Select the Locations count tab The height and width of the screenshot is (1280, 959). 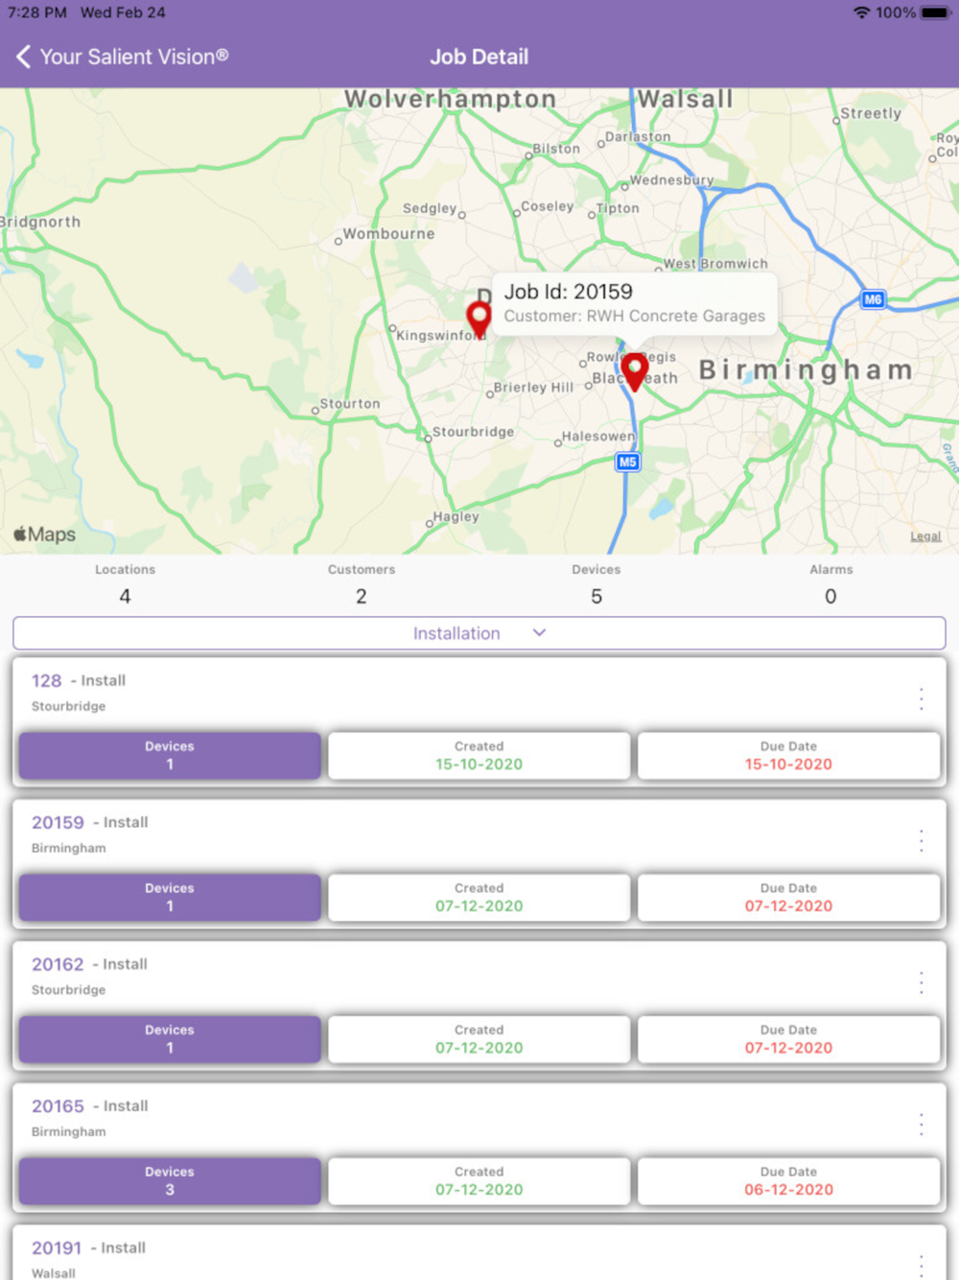[125, 584]
